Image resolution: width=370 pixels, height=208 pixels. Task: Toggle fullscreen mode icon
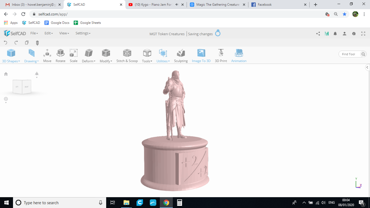pyautogui.click(x=363, y=34)
